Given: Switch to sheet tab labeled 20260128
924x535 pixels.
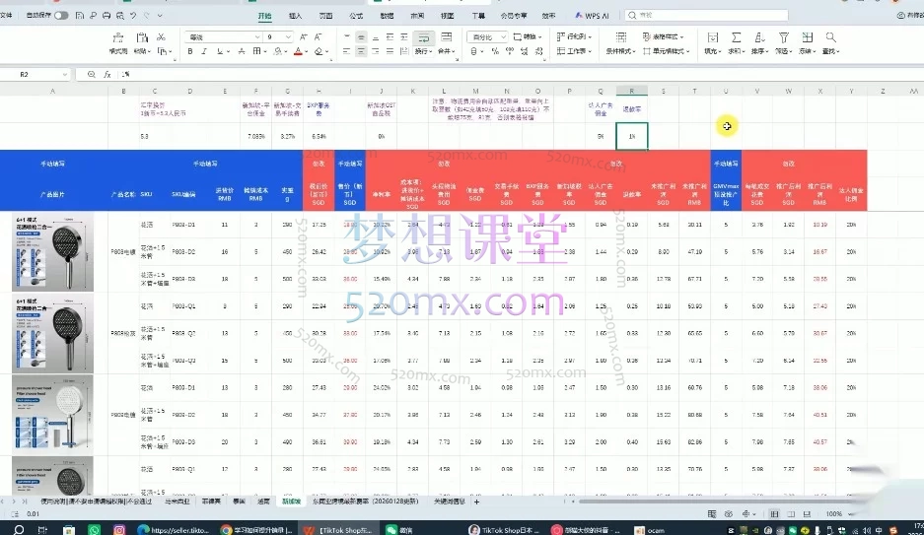Looking at the screenshot, I should [365, 502].
